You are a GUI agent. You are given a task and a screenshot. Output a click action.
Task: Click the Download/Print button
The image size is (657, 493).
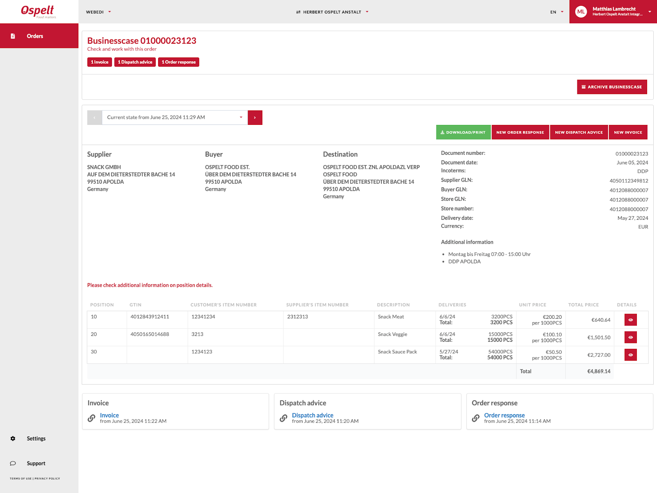463,132
